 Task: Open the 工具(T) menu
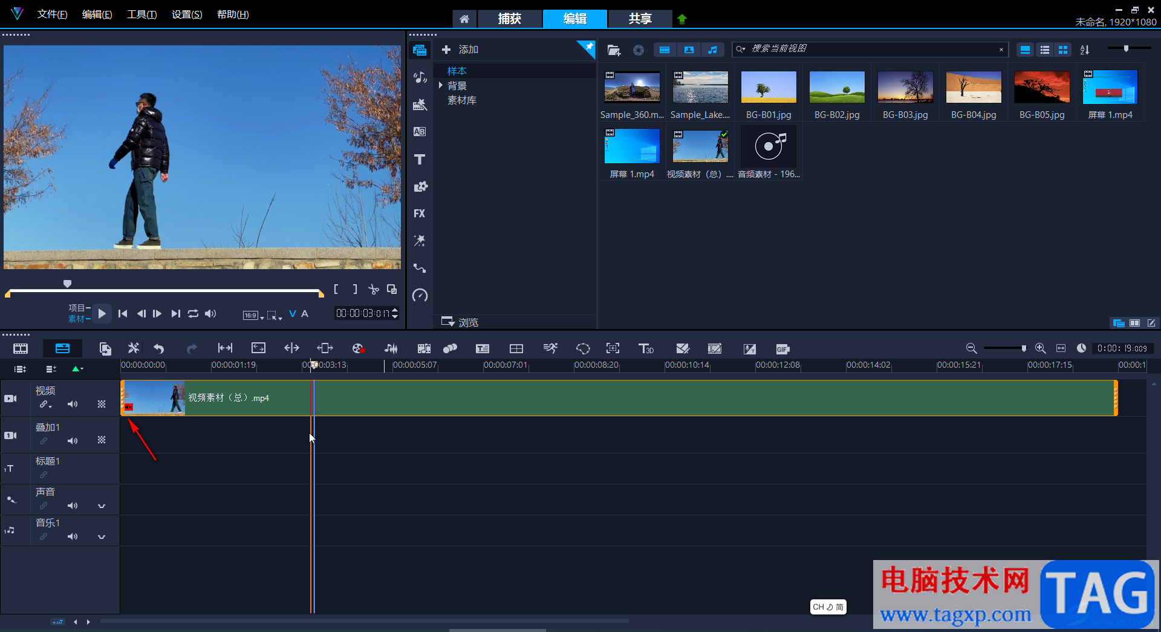point(141,15)
